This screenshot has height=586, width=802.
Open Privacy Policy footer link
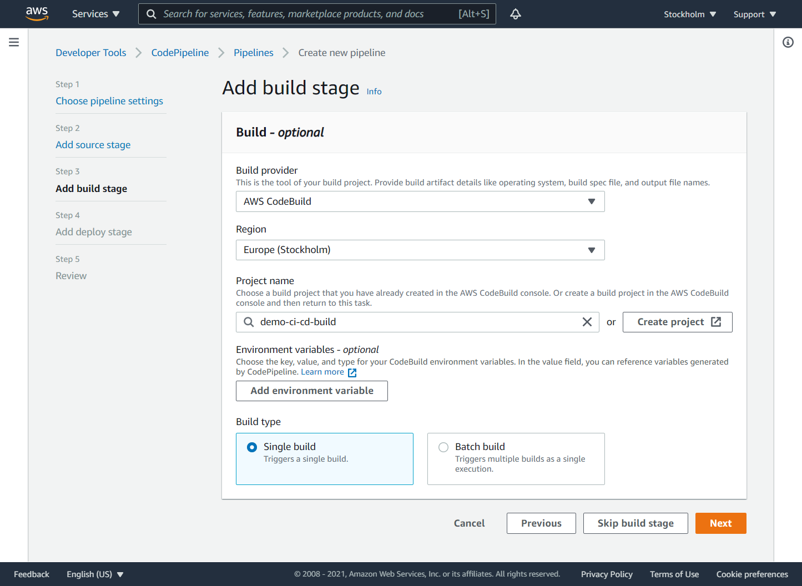tap(607, 574)
